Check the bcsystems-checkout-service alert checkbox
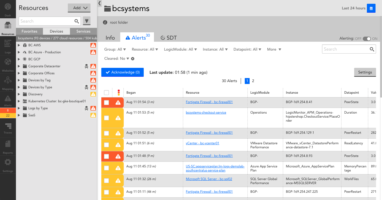 tap(106, 118)
